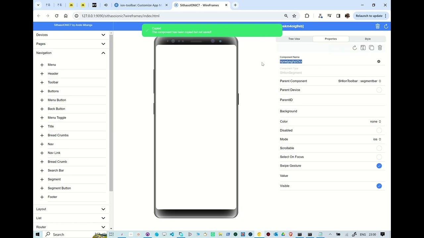Add a Back Button component
This screenshot has height=238, width=424.
pos(42,109)
